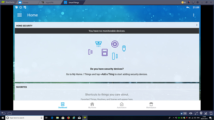The image size is (214, 120).
Task: Click the Cortana microphone icon
Action: tap(41, 118)
